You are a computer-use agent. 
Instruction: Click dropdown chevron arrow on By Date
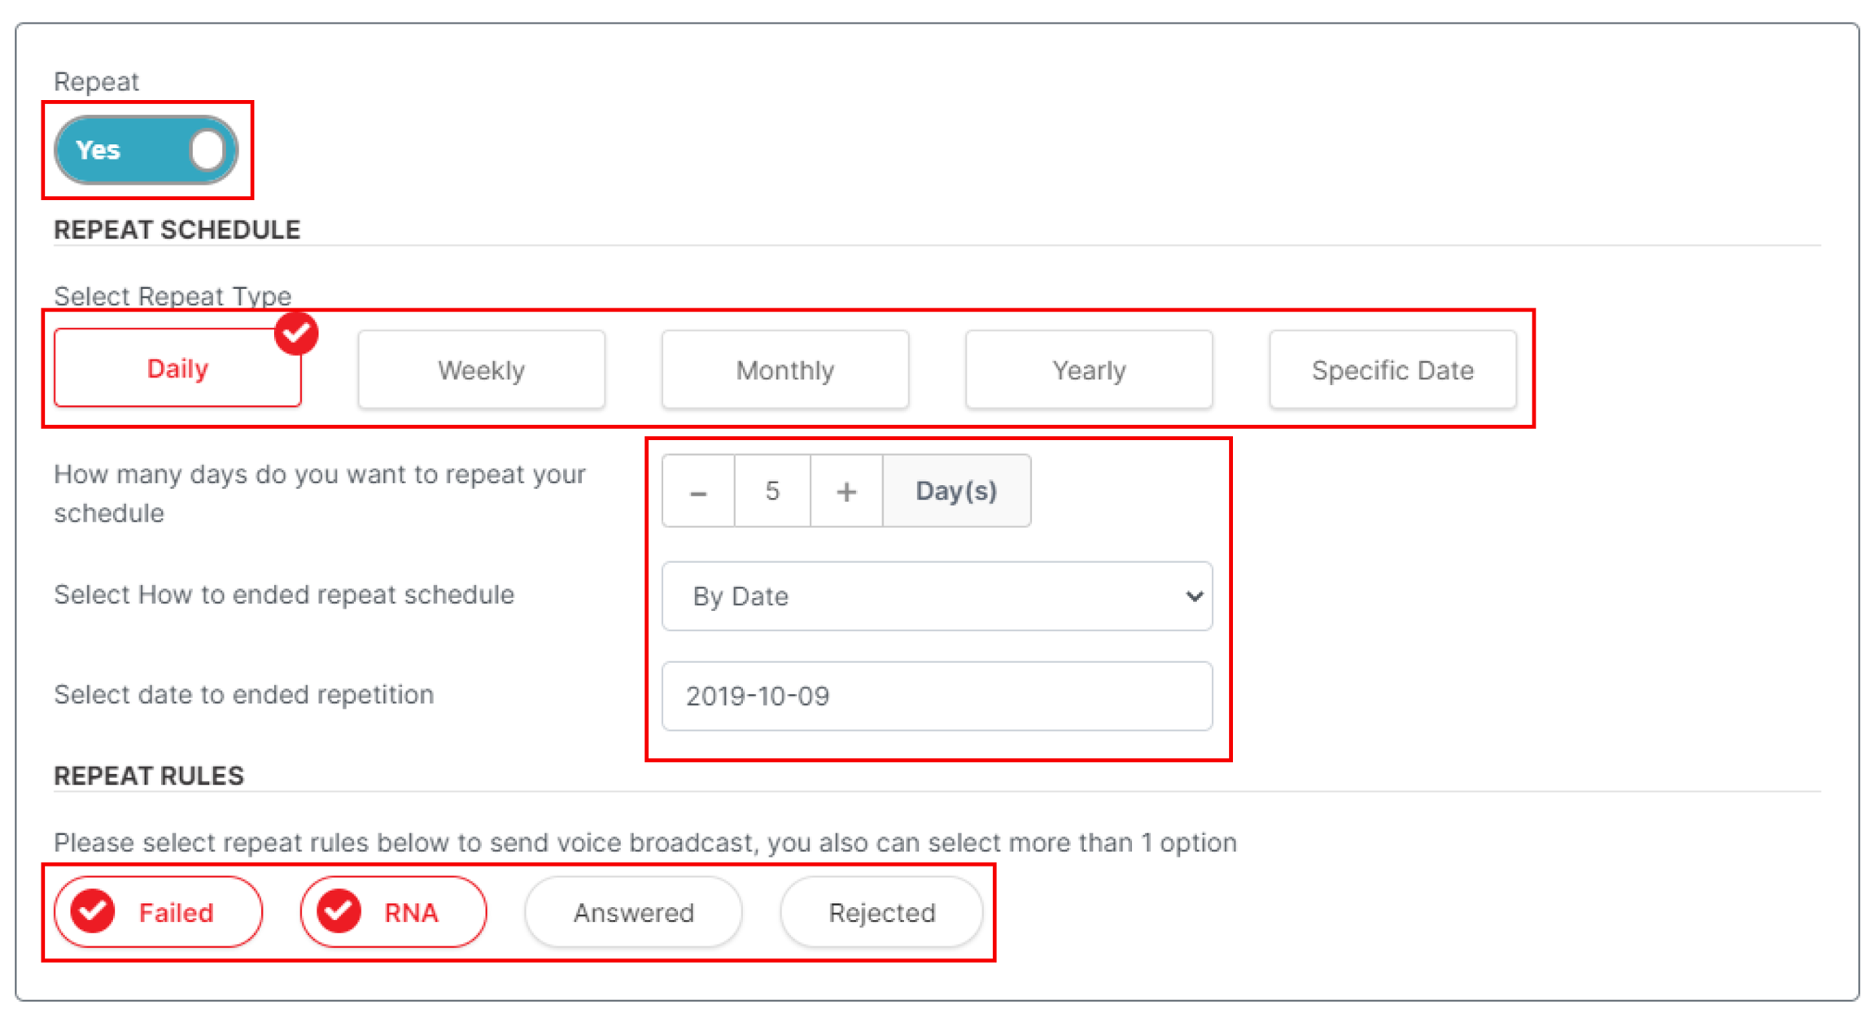[1194, 596]
